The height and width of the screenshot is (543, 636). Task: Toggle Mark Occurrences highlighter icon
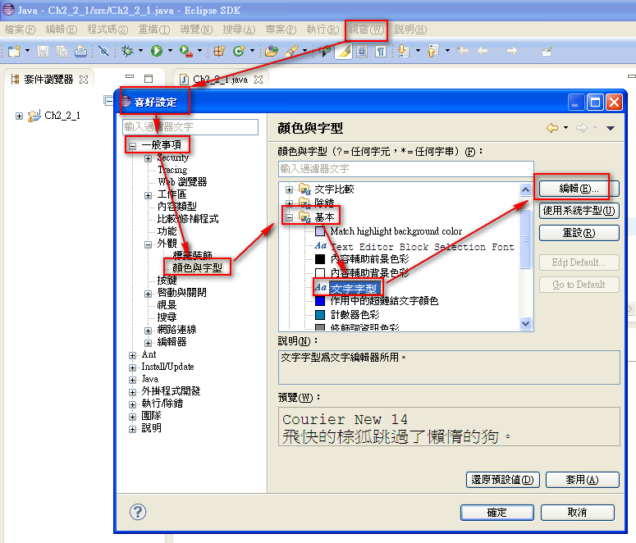pyautogui.click(x=343, y=51)
